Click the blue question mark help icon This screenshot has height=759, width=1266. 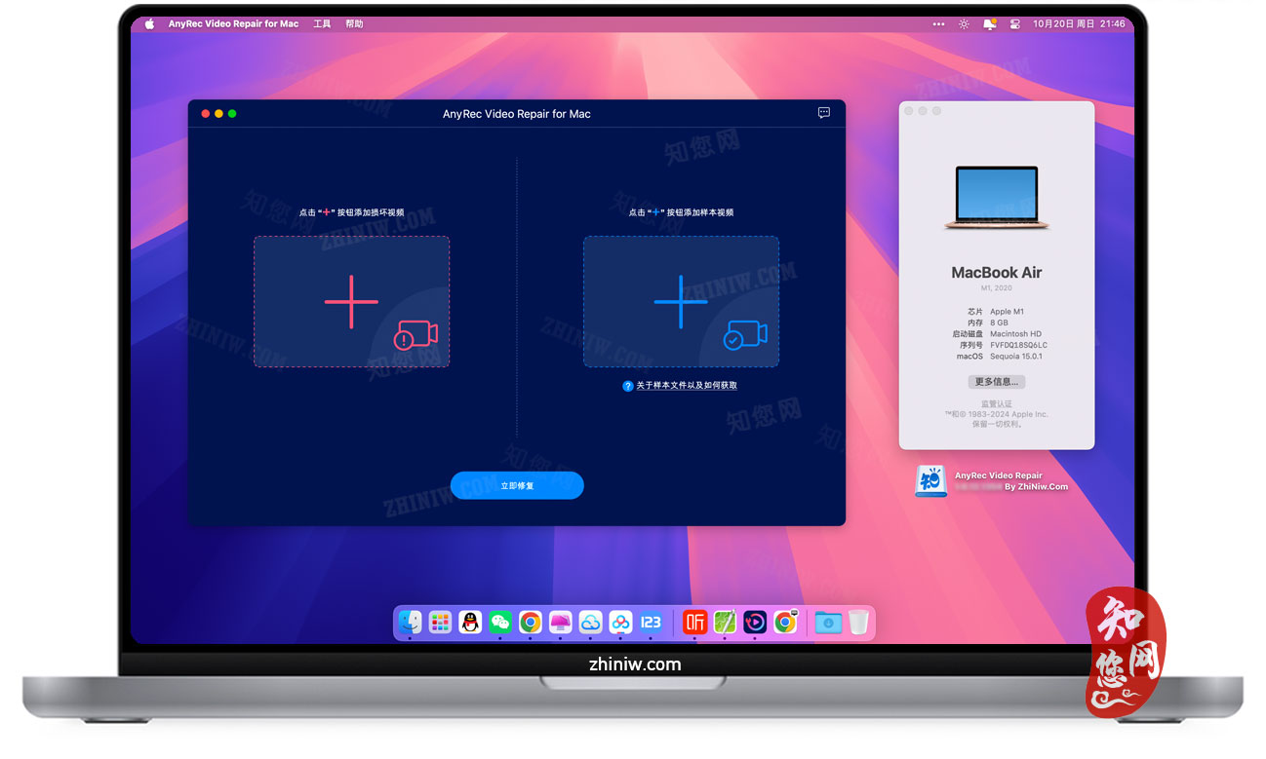[628, 386]
